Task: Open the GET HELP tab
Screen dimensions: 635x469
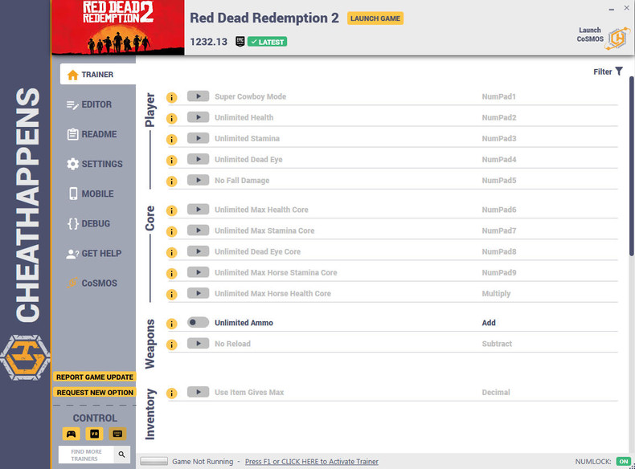Action: click(x=94, y=254)
